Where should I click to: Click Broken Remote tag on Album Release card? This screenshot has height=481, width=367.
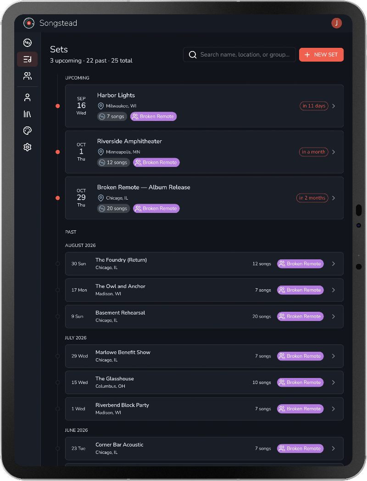tap(156, 208)
